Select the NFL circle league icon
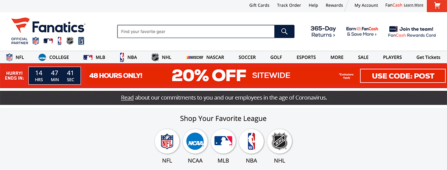 click(167, 141)
